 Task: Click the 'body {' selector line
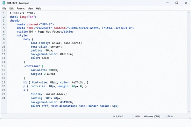(28, 39)
